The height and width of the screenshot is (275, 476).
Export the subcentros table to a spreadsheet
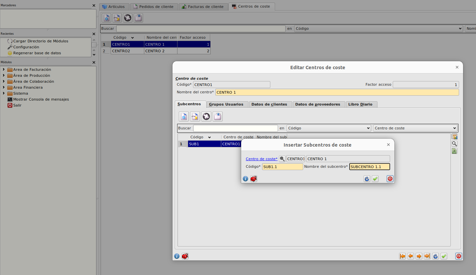point(454,151)
